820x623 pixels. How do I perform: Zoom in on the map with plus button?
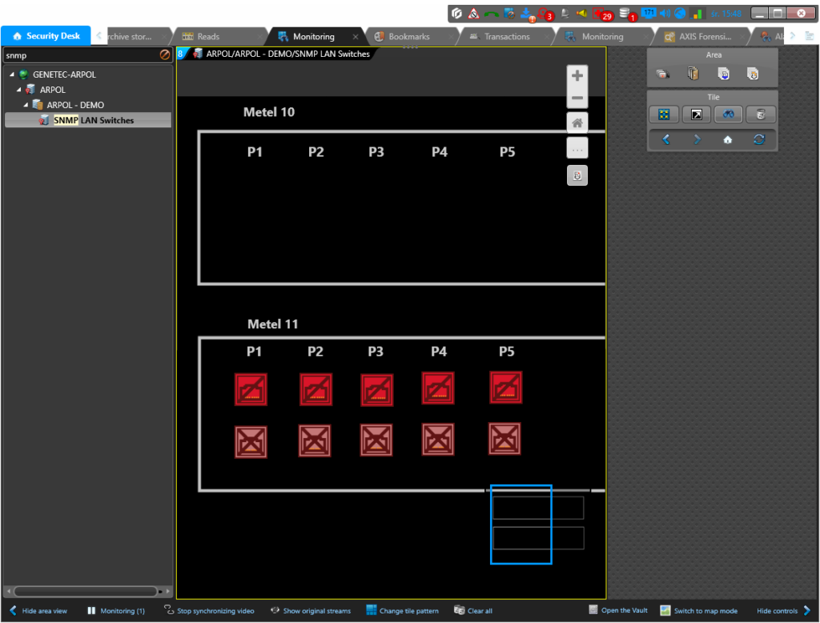pos(577,76)
